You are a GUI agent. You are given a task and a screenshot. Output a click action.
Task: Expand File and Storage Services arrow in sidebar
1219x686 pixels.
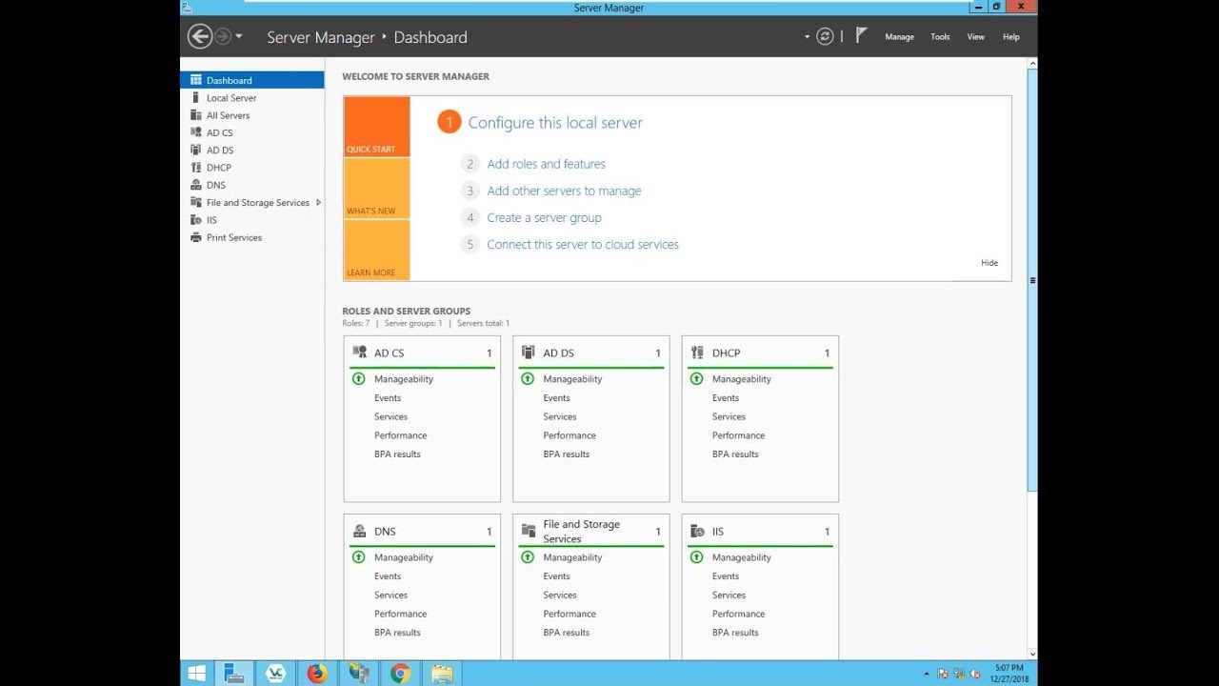click(x=318, y=202)
